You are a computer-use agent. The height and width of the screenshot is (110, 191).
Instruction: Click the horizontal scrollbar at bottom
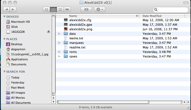[x=119, y=102]
